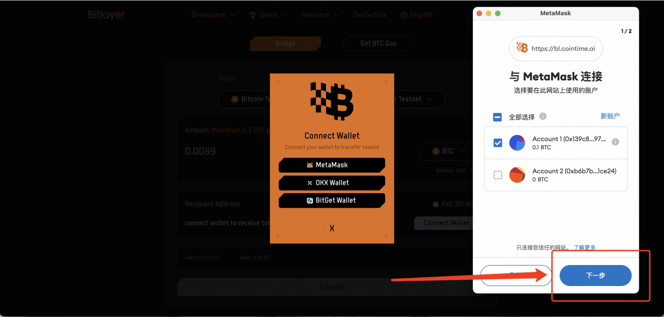Click the info icon beside 全部选择
Screen dimensions: 664x317
[543, 117]
